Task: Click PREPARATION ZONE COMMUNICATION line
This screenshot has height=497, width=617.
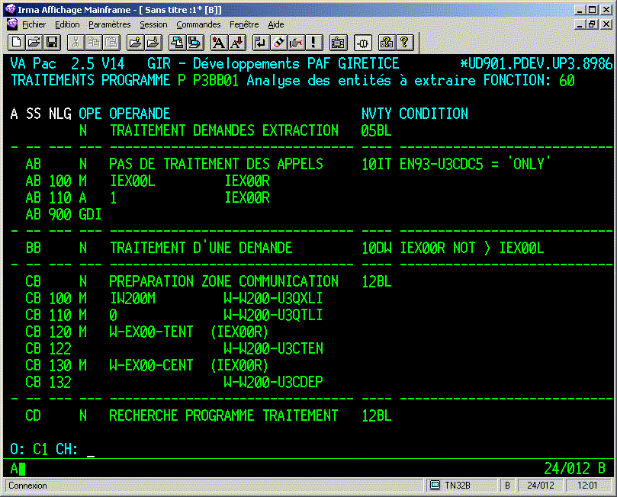Action: pos(223,281)
